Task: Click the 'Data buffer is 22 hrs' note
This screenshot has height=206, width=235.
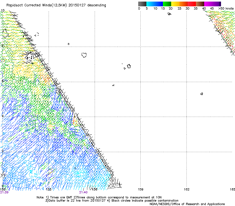Action: click(112, 201)
